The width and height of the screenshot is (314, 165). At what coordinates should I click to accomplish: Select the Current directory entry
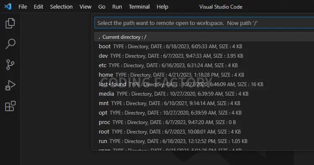click(x=204, y=37)
